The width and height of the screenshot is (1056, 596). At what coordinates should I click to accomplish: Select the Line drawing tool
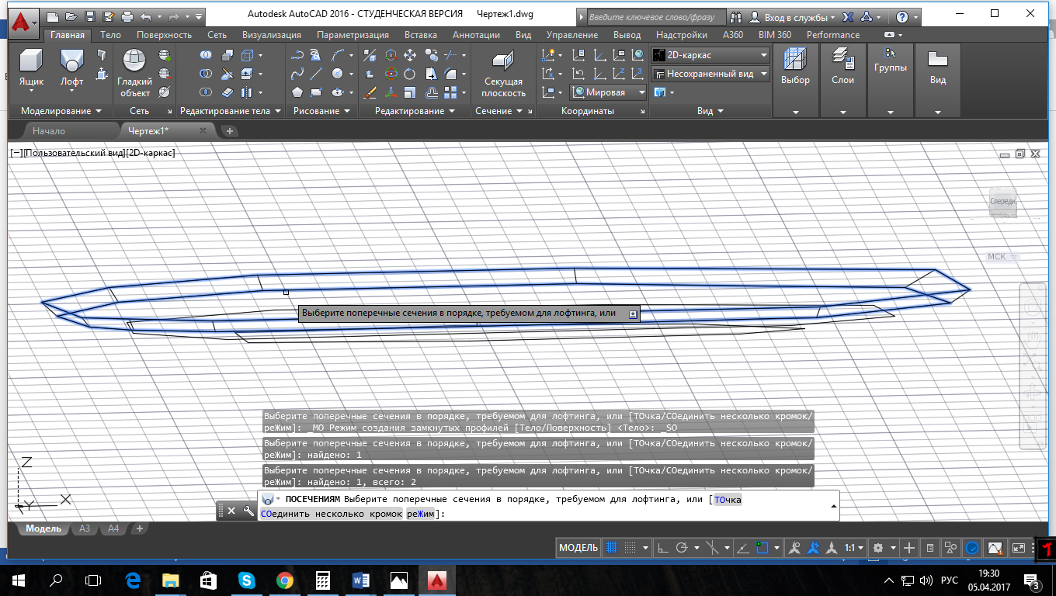(316, 74)
